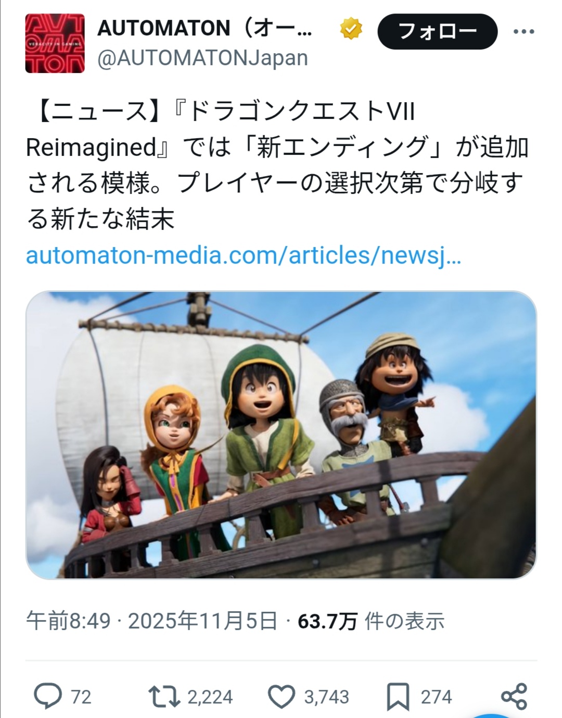Viewport: 562px width, 718px height.
Task: Click the @AUTOMATONJapan handle
Action: 203,58
